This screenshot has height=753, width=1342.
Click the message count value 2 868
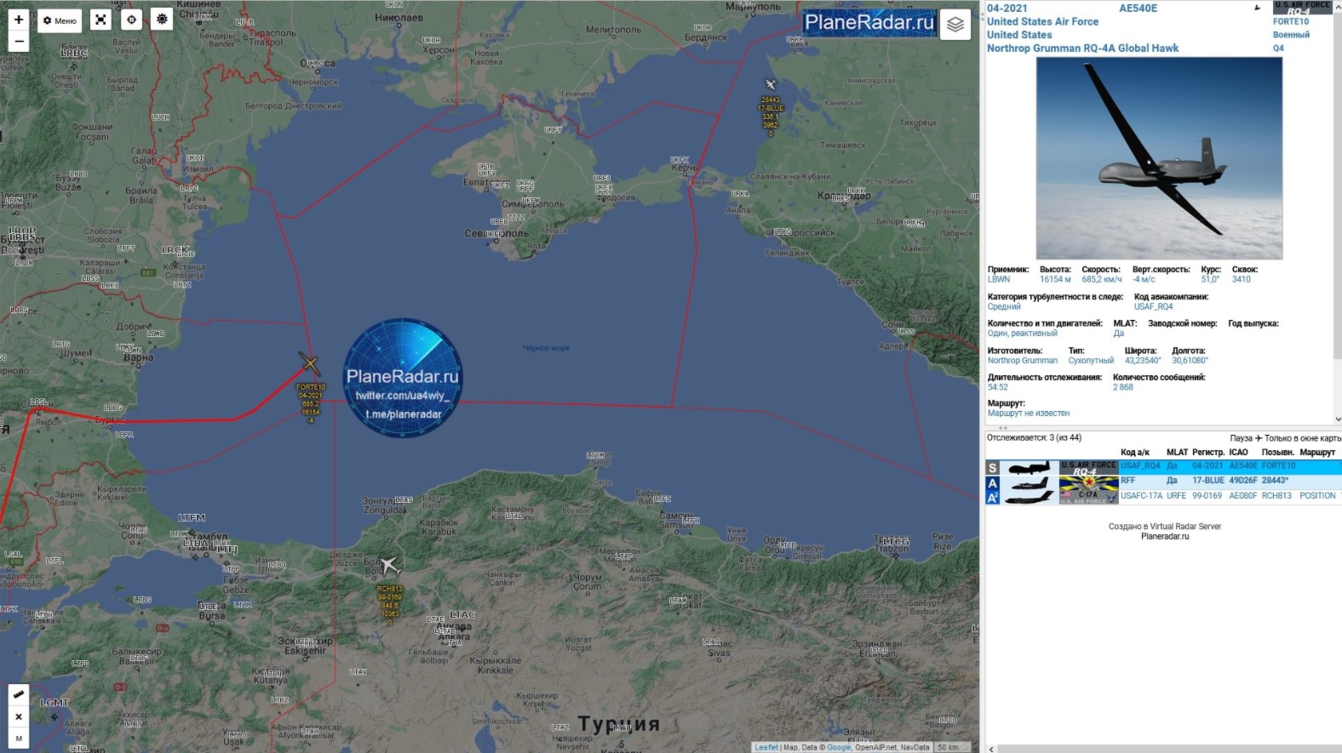tap(1123, 387)
